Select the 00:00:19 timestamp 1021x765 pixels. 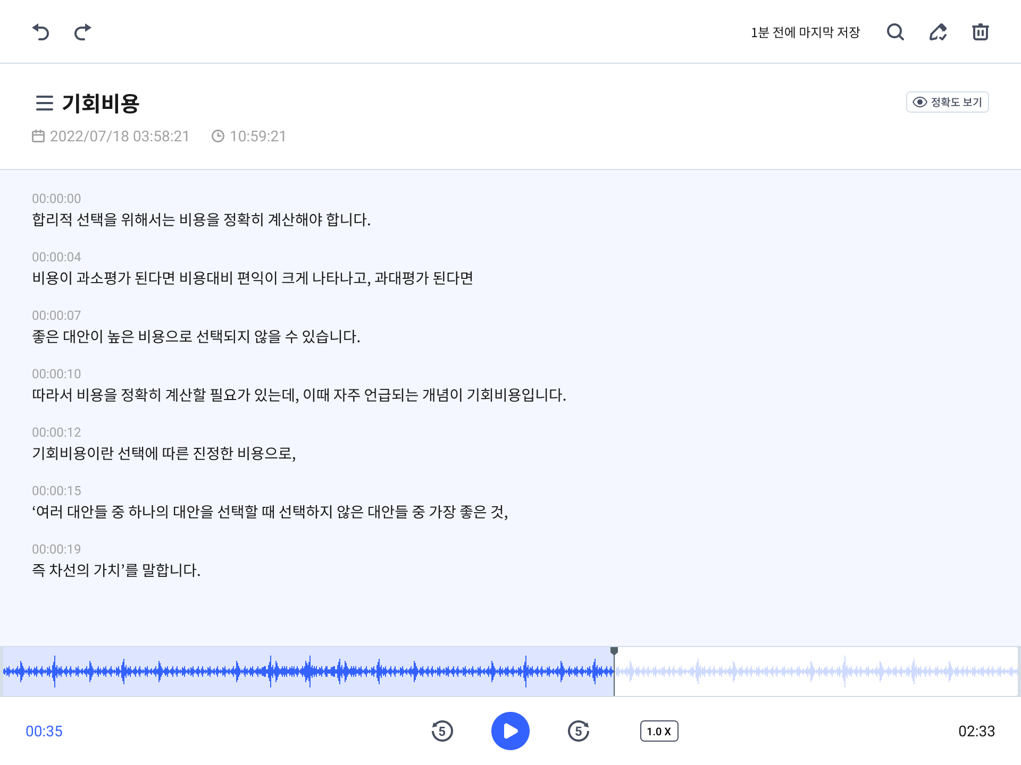(x=56, y=549)
